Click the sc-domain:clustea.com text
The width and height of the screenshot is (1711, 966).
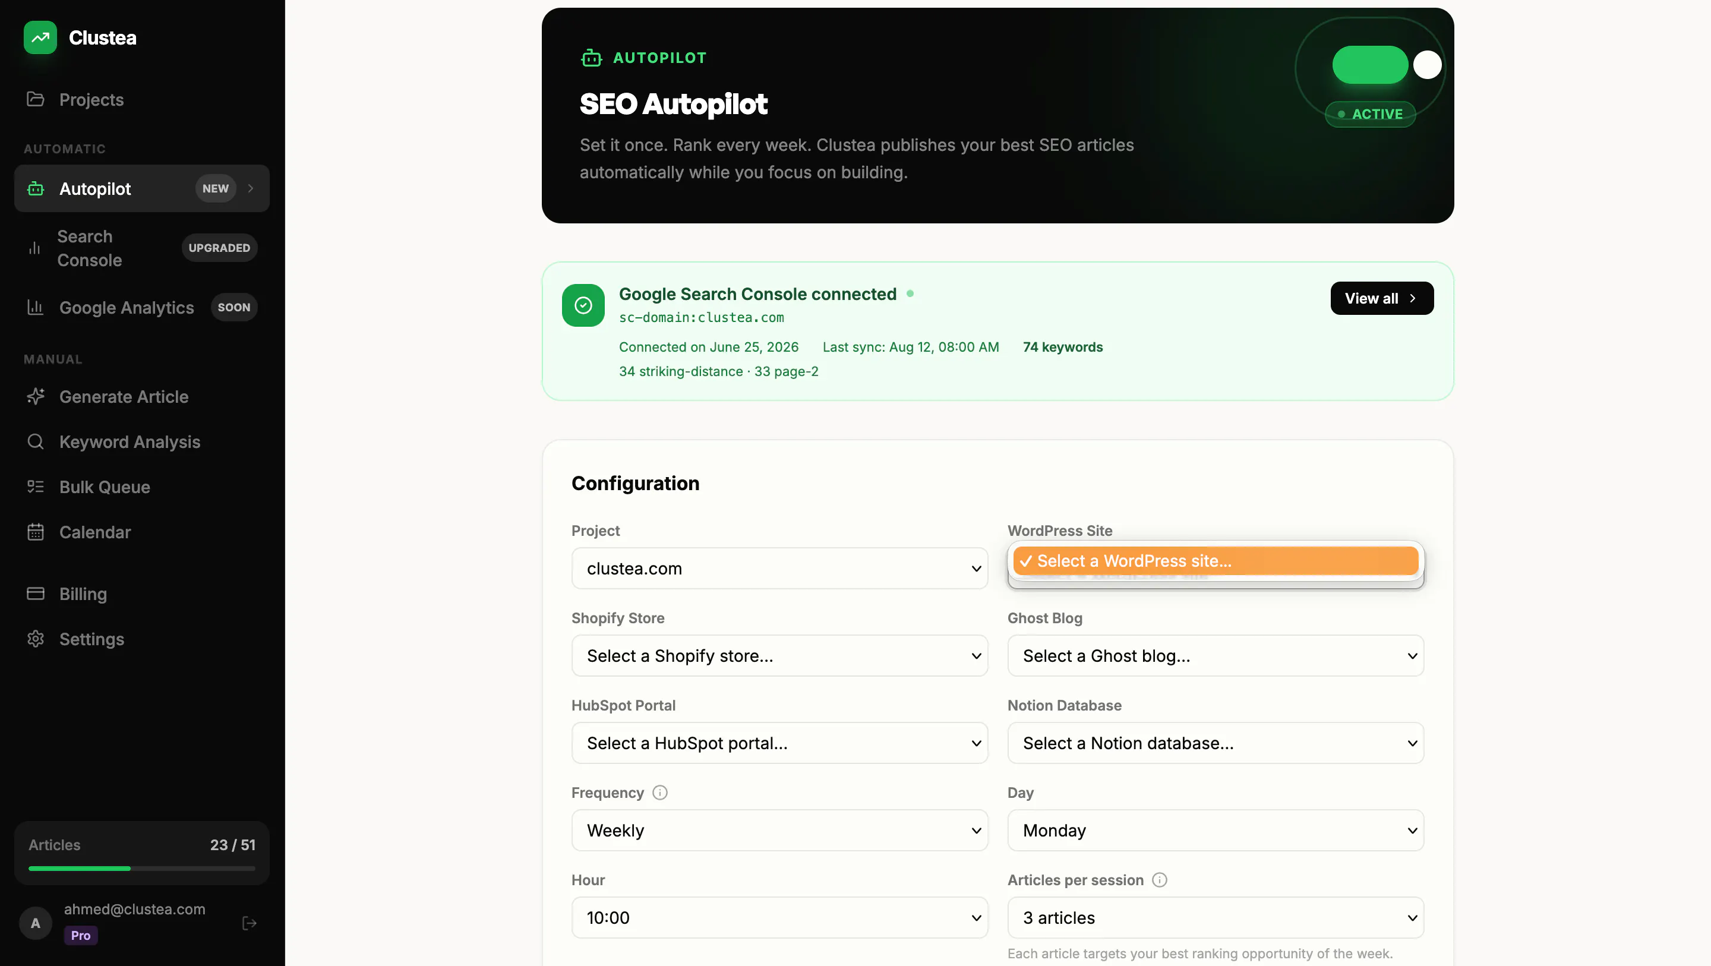pos(702,318)
